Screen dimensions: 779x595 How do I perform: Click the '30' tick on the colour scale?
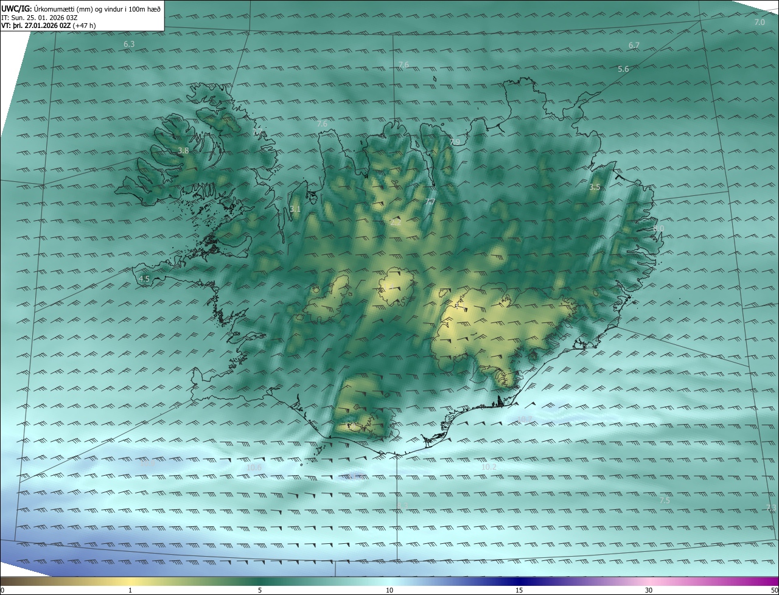point(649,590)
